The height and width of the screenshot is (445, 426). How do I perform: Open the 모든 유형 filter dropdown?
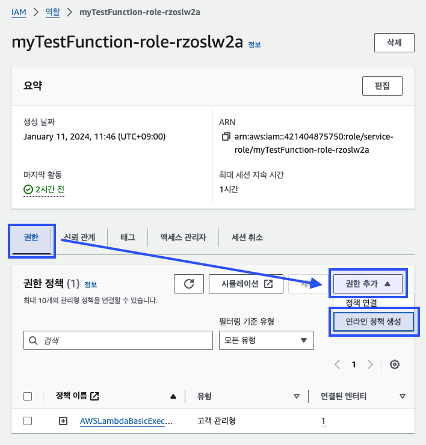(267, 340)
